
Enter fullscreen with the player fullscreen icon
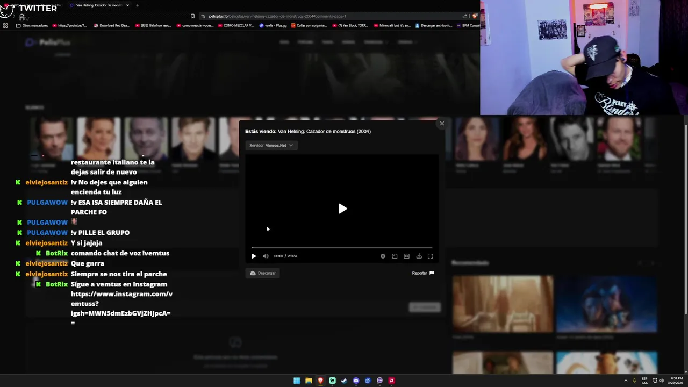click(430, 256)
